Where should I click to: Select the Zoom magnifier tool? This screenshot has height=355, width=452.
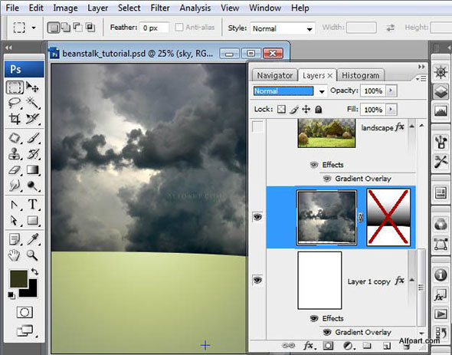click(x=32, y=255)
